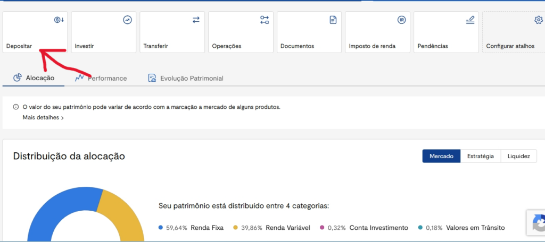Select the Mercado distribution view
Screen dimensions: 545x242
click(x=441, y=156)
